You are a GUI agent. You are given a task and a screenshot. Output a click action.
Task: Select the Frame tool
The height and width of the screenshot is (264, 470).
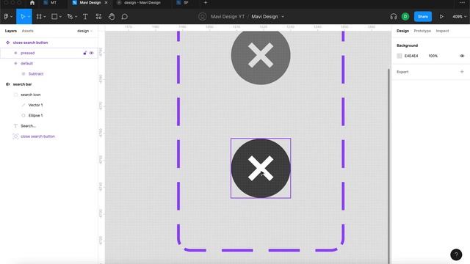click(x=39, y=16)
